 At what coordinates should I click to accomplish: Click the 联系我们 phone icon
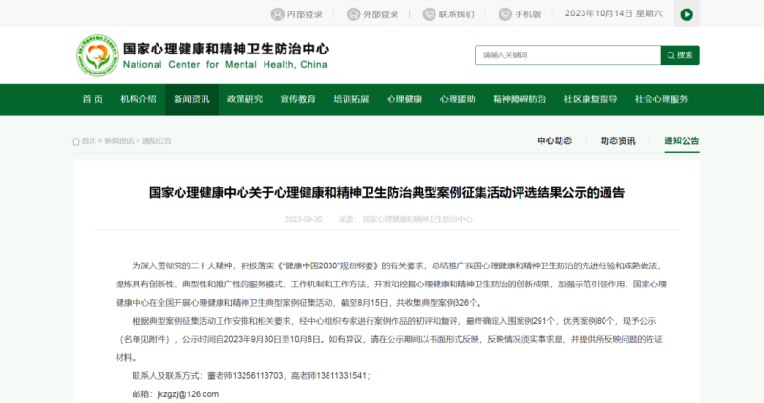click(x=428, y=14)
